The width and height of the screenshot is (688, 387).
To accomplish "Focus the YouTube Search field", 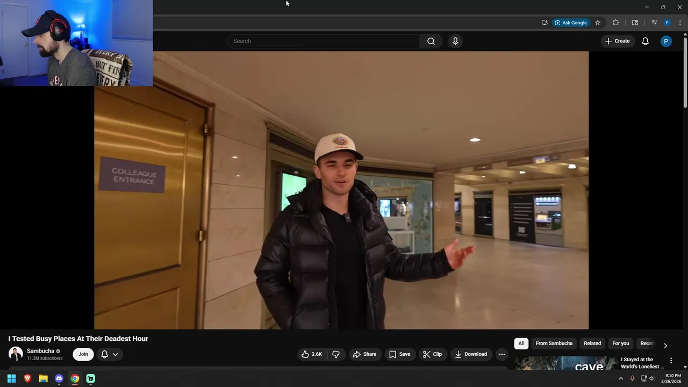I will click(x=324, y=41).
